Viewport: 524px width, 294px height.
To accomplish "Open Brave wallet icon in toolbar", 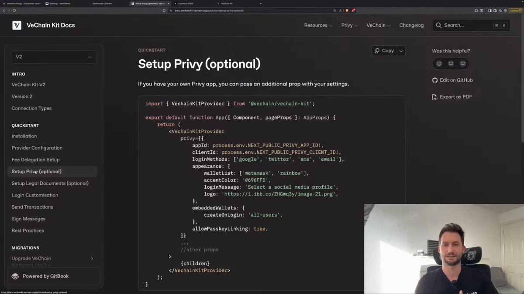I will [495, 10].
